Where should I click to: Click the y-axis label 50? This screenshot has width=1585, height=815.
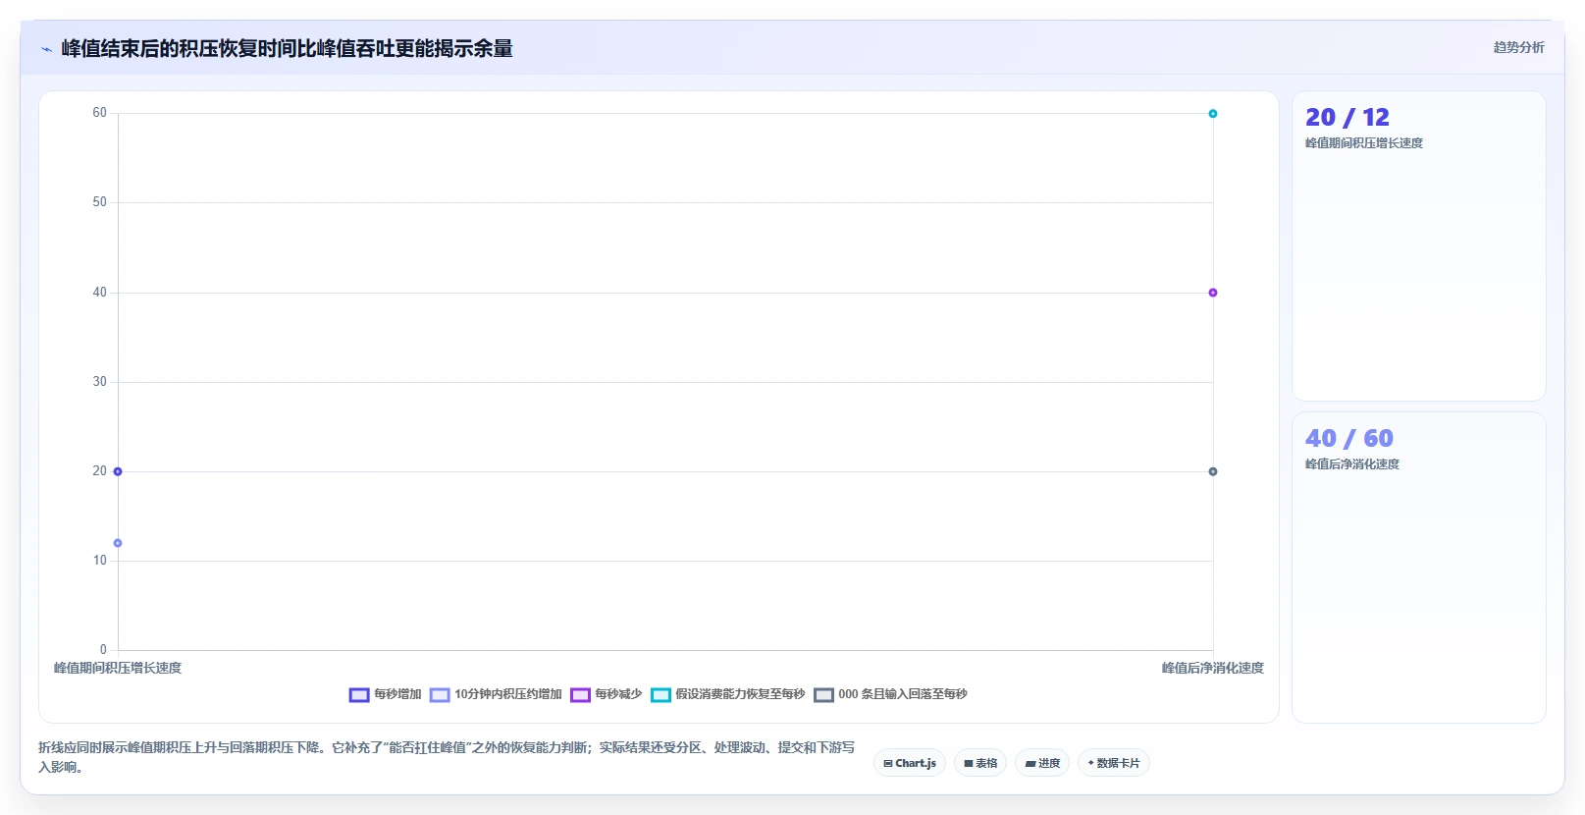pos(100,202)
